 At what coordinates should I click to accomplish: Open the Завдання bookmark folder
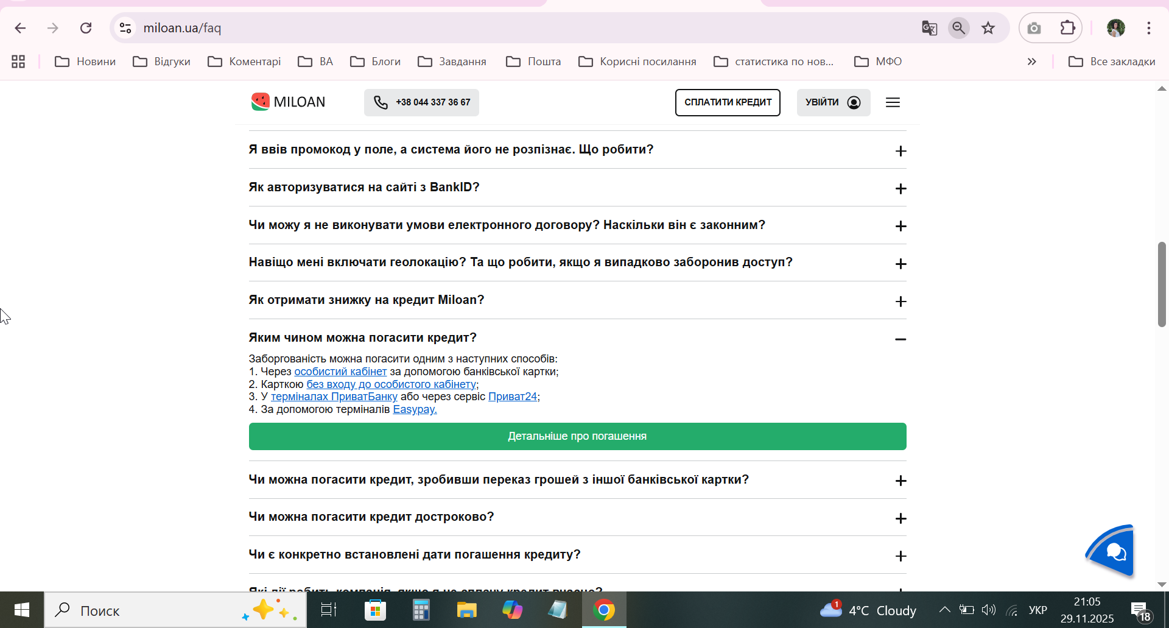452,62
